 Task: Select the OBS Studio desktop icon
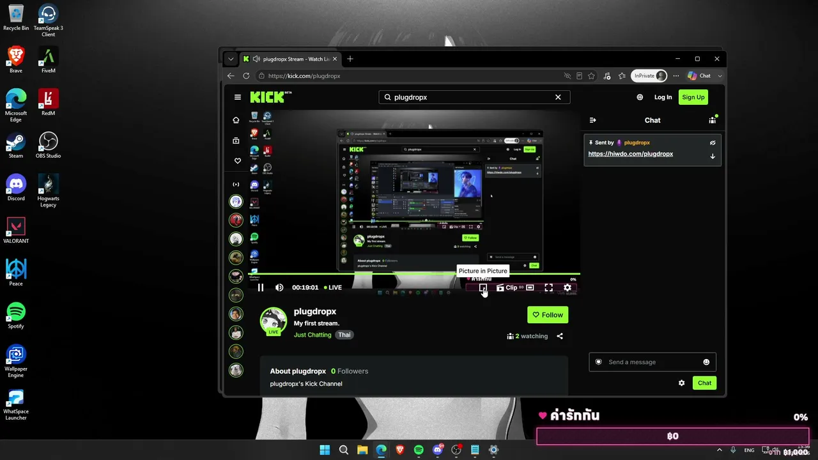point(48,145)
